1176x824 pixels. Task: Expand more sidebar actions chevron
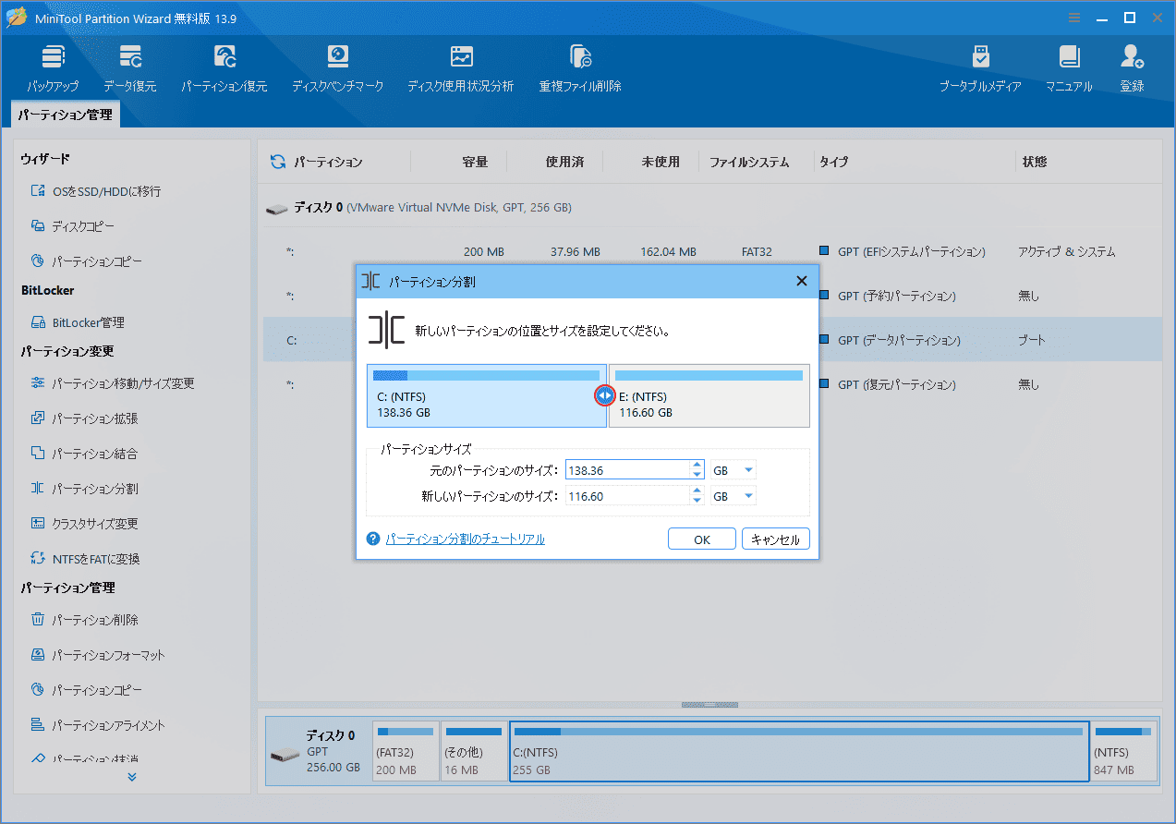pos(132,777)
